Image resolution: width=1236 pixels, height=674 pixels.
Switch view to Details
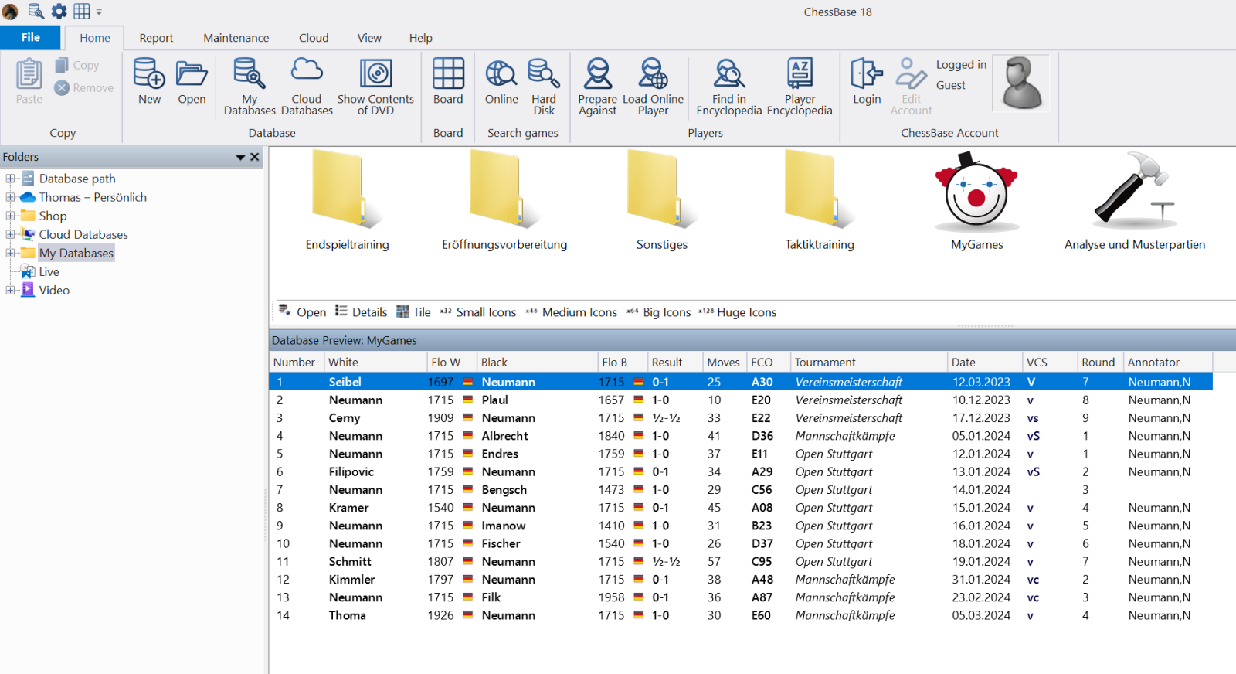pyautogui.click(x=362, y=312)
